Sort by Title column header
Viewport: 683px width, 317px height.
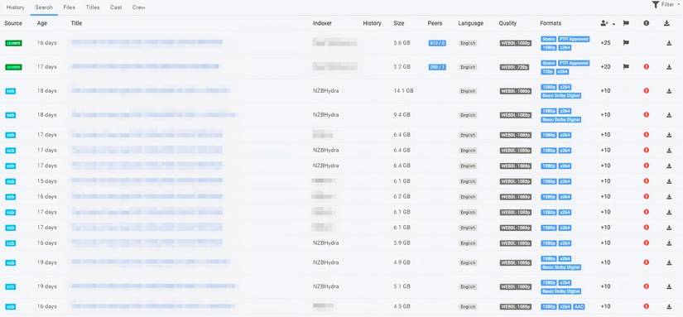(76, 23)
